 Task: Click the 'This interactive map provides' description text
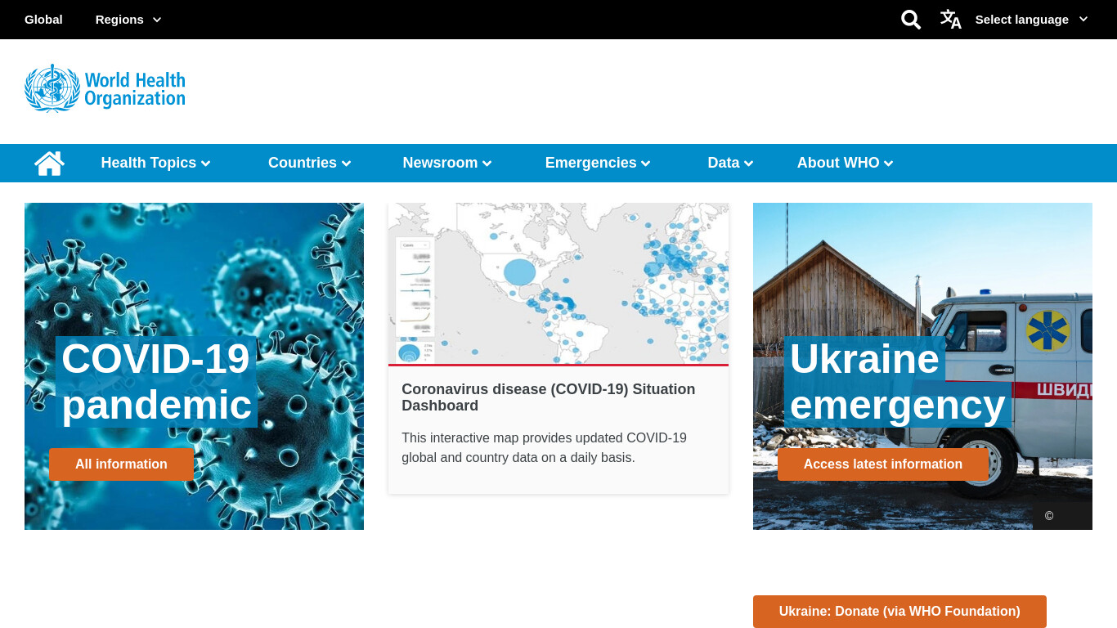pos(545,448)
